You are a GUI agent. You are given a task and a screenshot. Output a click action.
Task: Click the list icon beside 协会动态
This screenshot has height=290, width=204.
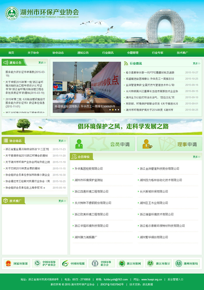[x=6, y=141]
